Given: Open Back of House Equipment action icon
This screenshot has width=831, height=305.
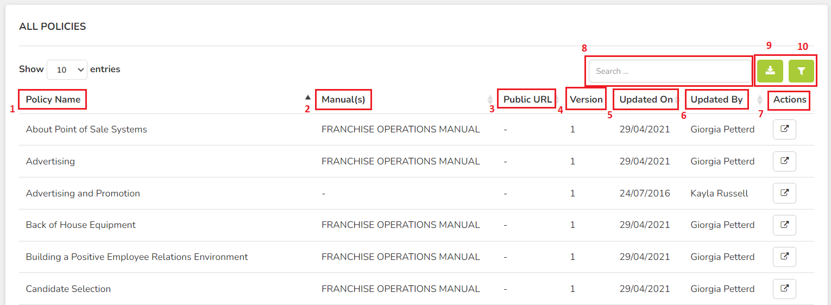Looking at the screenshot, I should click(x=784, y=225).
